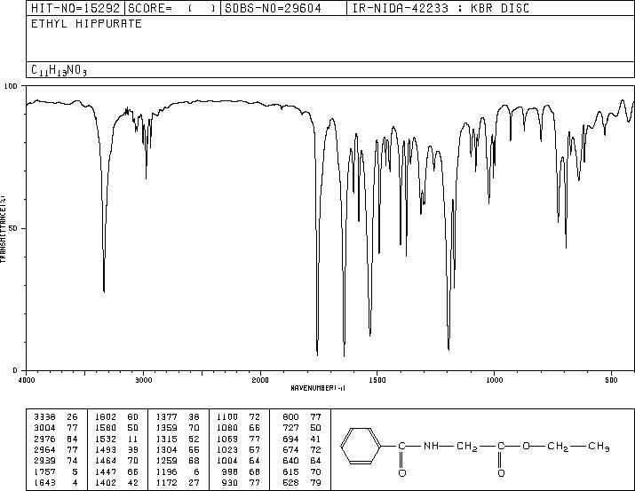Click the 100 transmittance axis label
The image size is (635, 491).
coord(11,86)
